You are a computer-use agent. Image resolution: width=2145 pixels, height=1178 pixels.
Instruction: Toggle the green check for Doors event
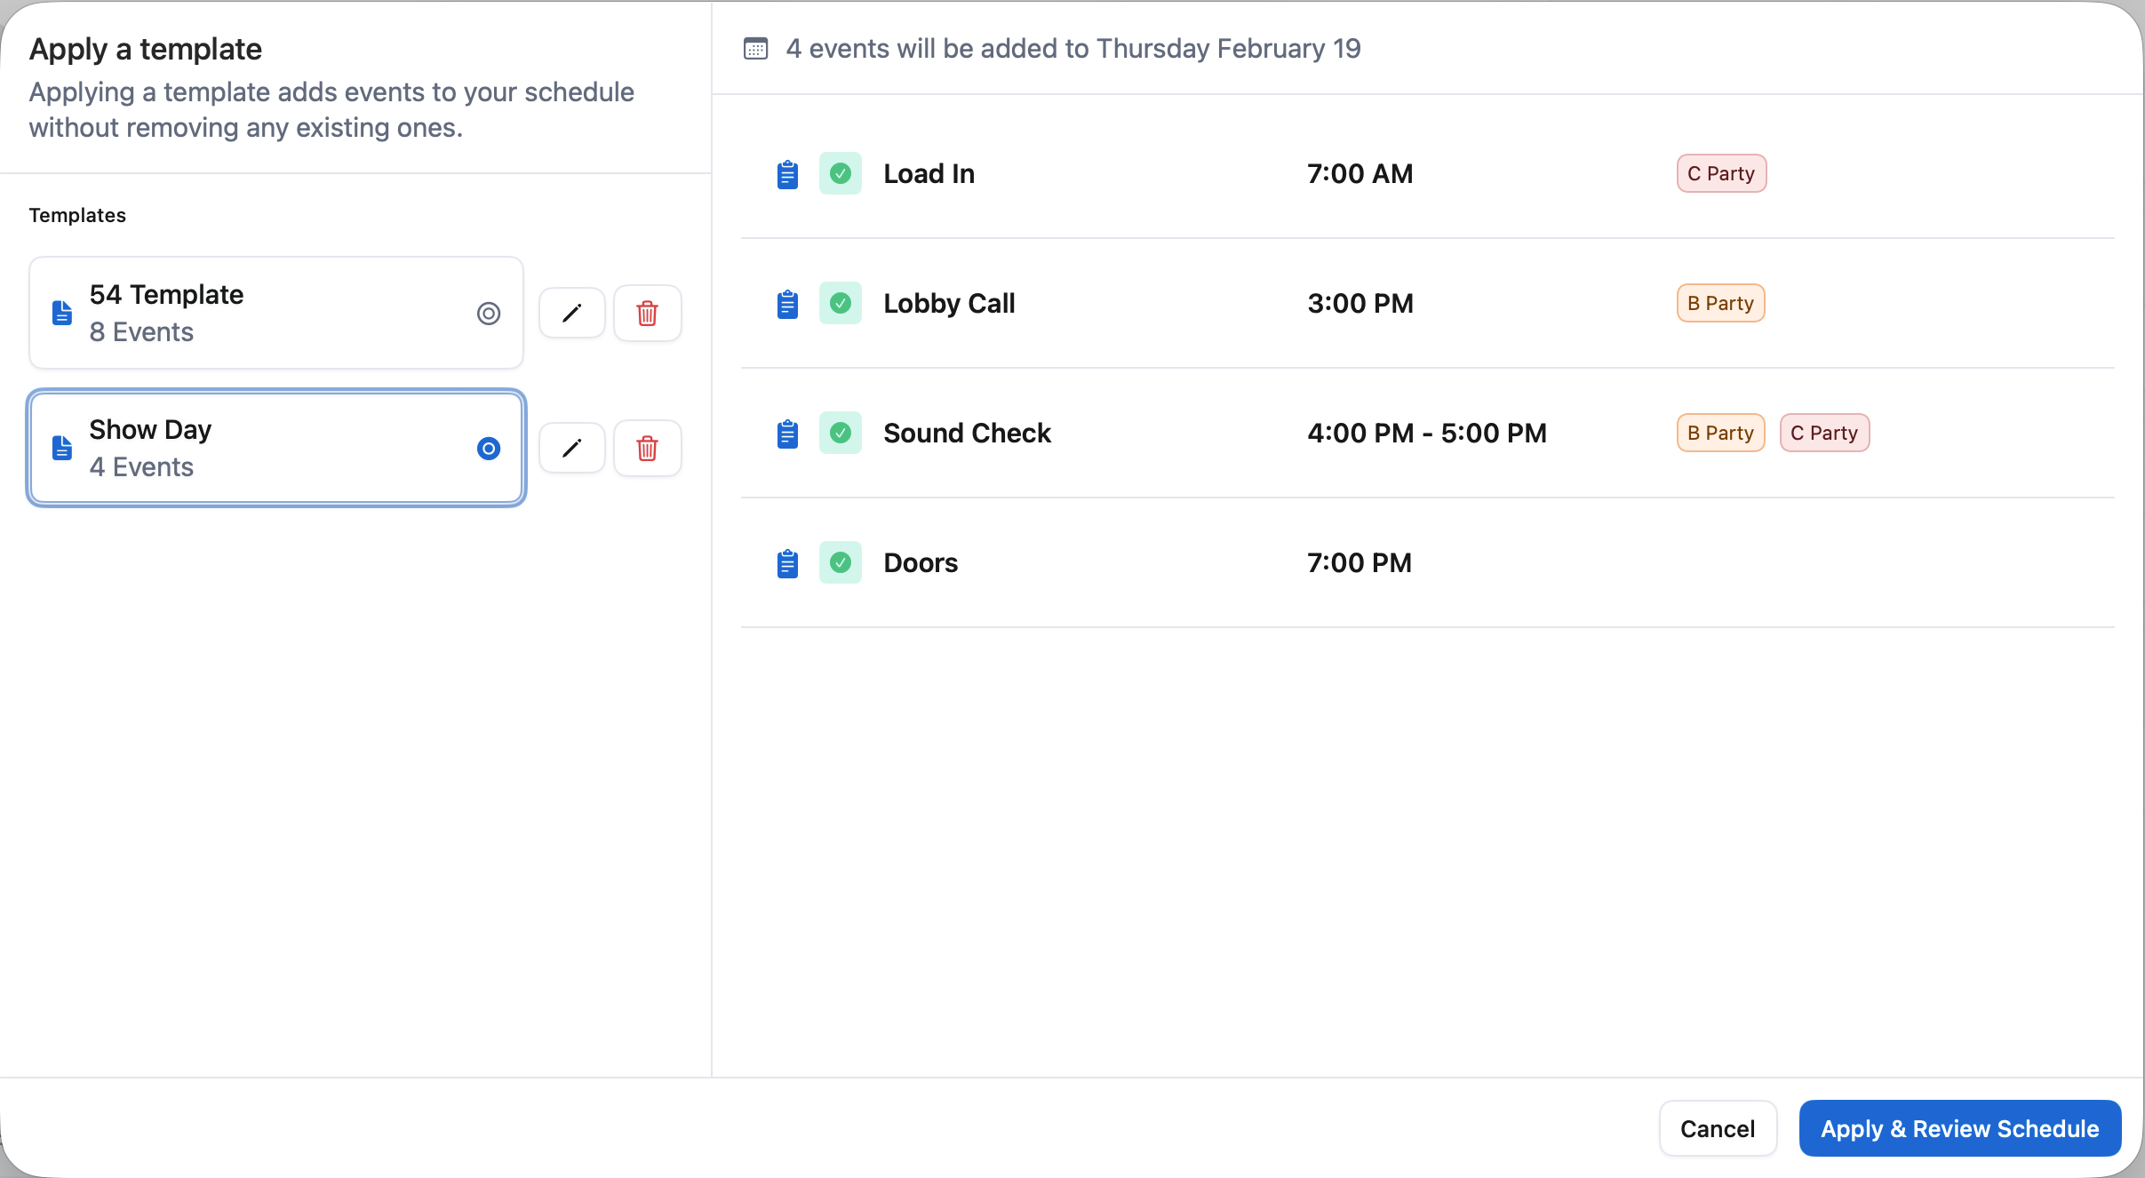[840, 562]
